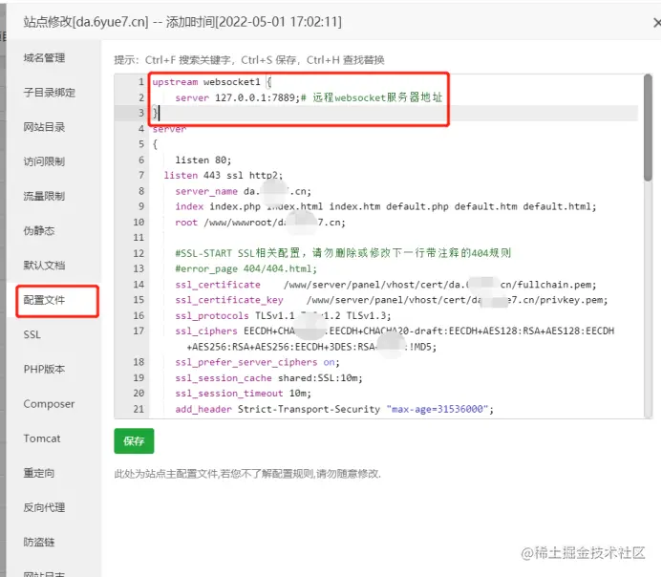
Task: Open the 反向代理 tab
Action: 44,508
